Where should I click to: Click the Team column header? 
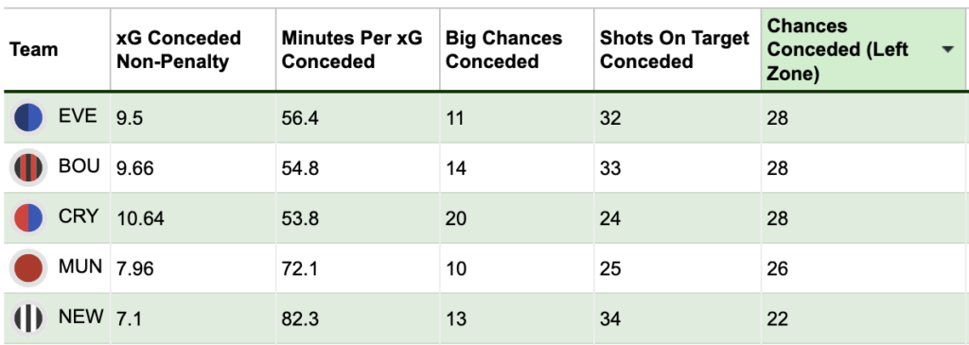(x=34, y=49)
